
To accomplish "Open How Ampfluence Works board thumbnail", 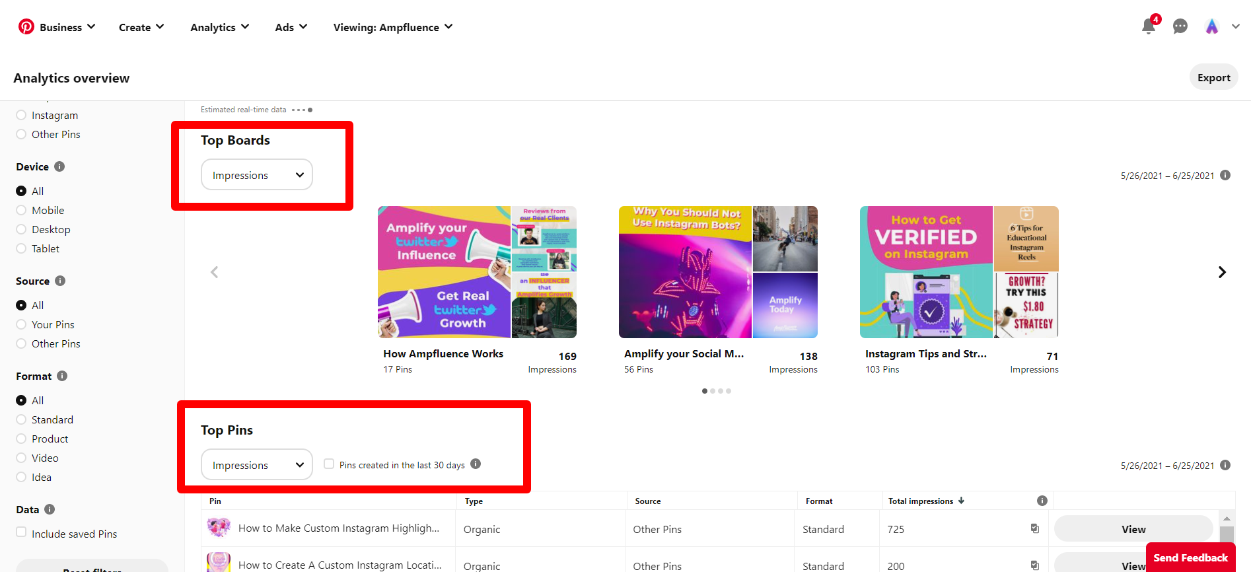I will [477, 272].
